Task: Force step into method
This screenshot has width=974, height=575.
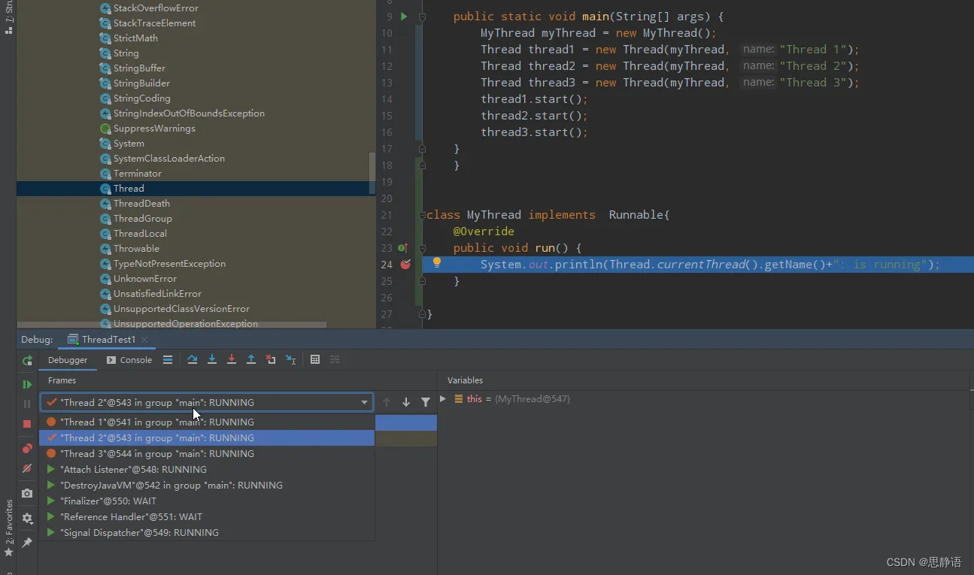Action: pyautogui.click(x=232, y=360)
